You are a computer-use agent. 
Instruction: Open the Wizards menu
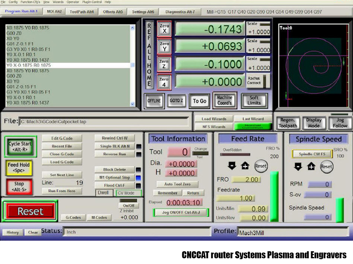coord(58,2)
